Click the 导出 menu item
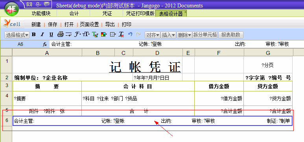Screen dimensions: 304x142 [x=110, y=25]
